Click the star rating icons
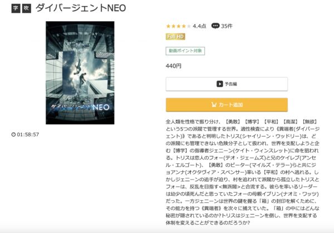The height and width of the screenshot is (233, 334). [179, 26]
